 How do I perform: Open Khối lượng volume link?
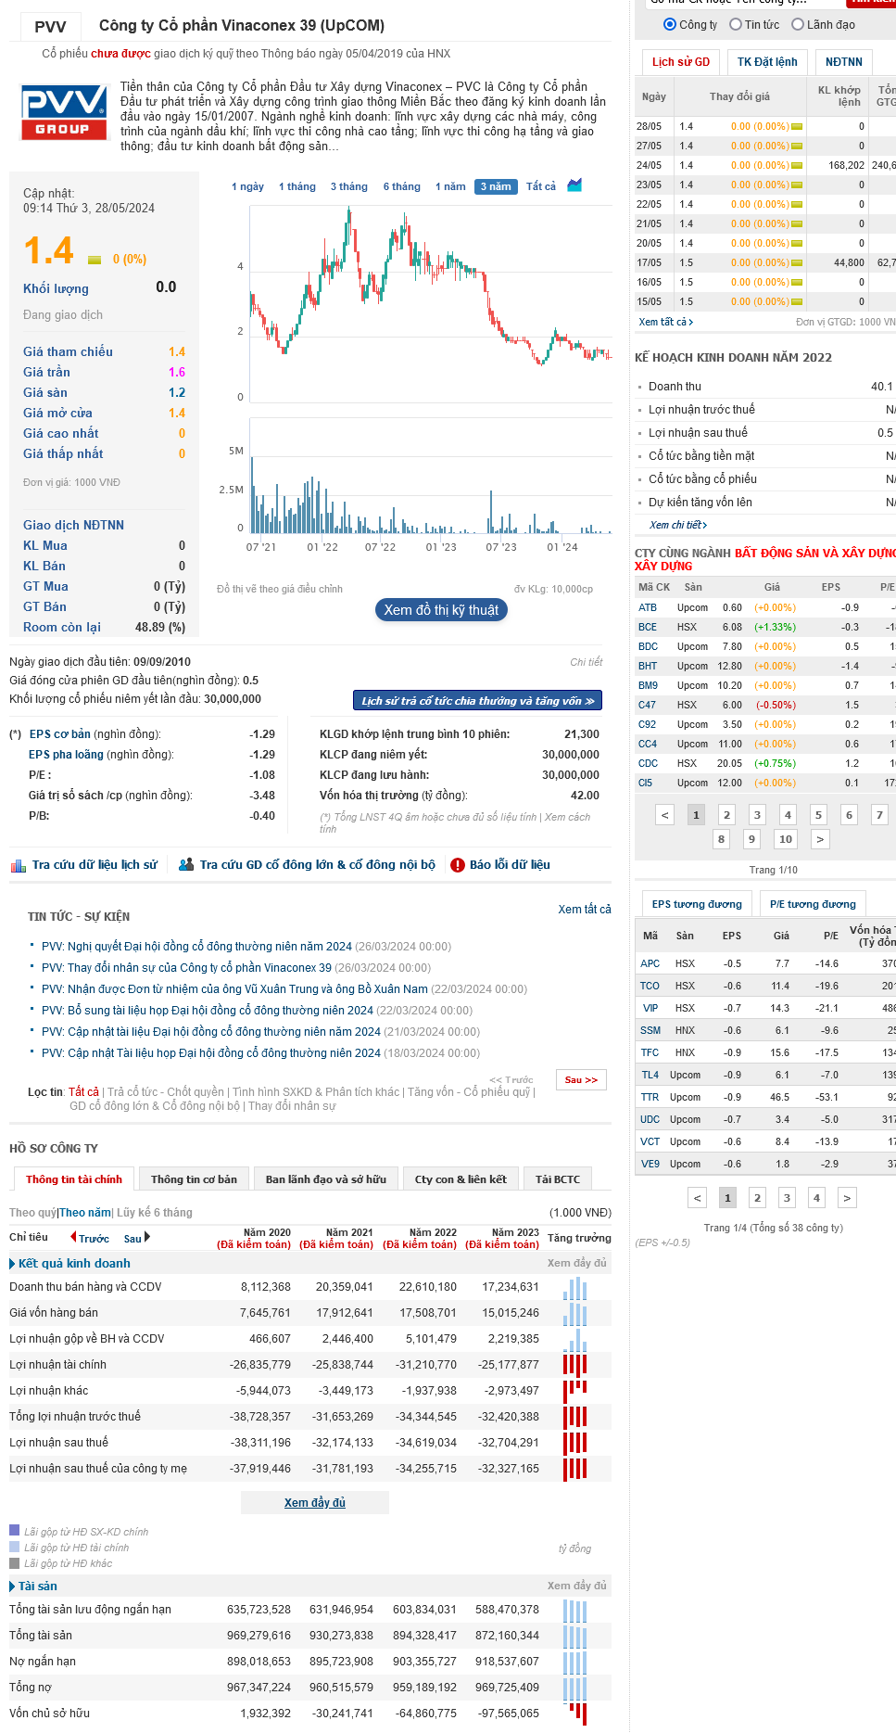coord(56,288)
